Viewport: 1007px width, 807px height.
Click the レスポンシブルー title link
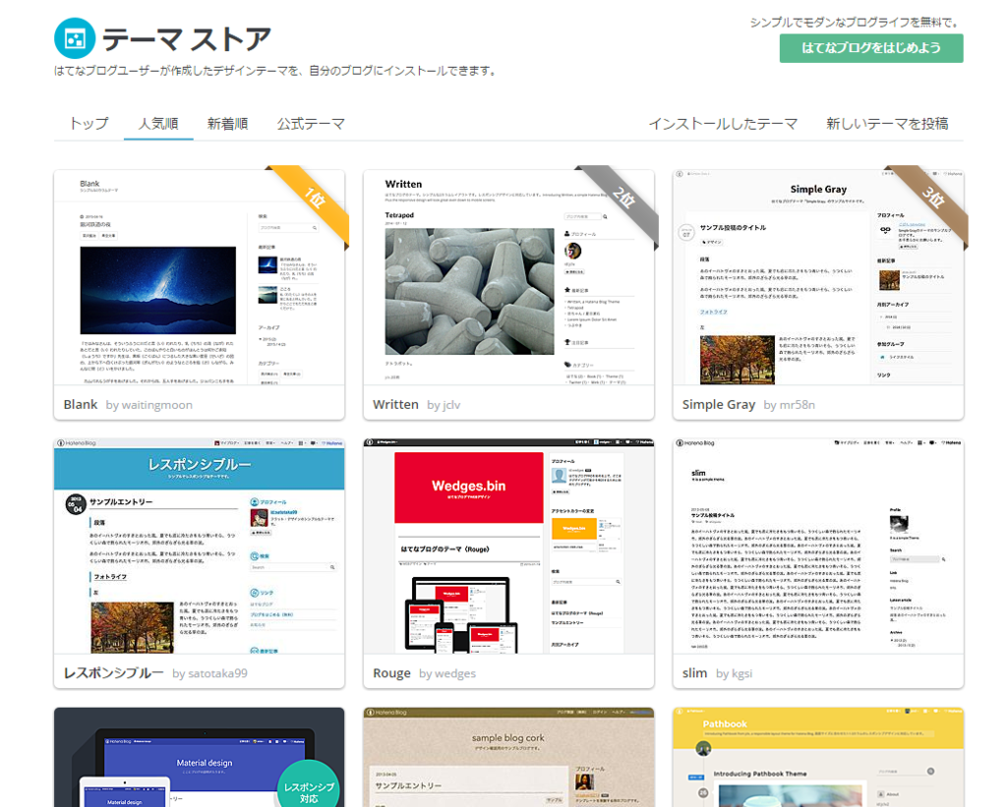point(114,672)
